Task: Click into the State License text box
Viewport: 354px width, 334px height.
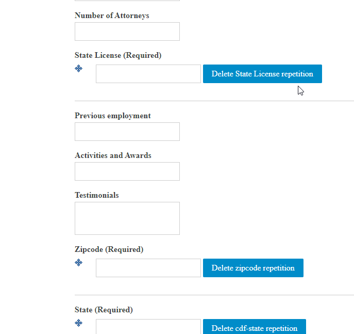Action: pyautogui.click(x=148, y=74)
